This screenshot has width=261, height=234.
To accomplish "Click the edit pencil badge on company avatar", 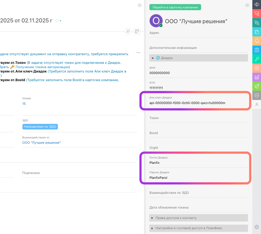I will click(161, 25).
